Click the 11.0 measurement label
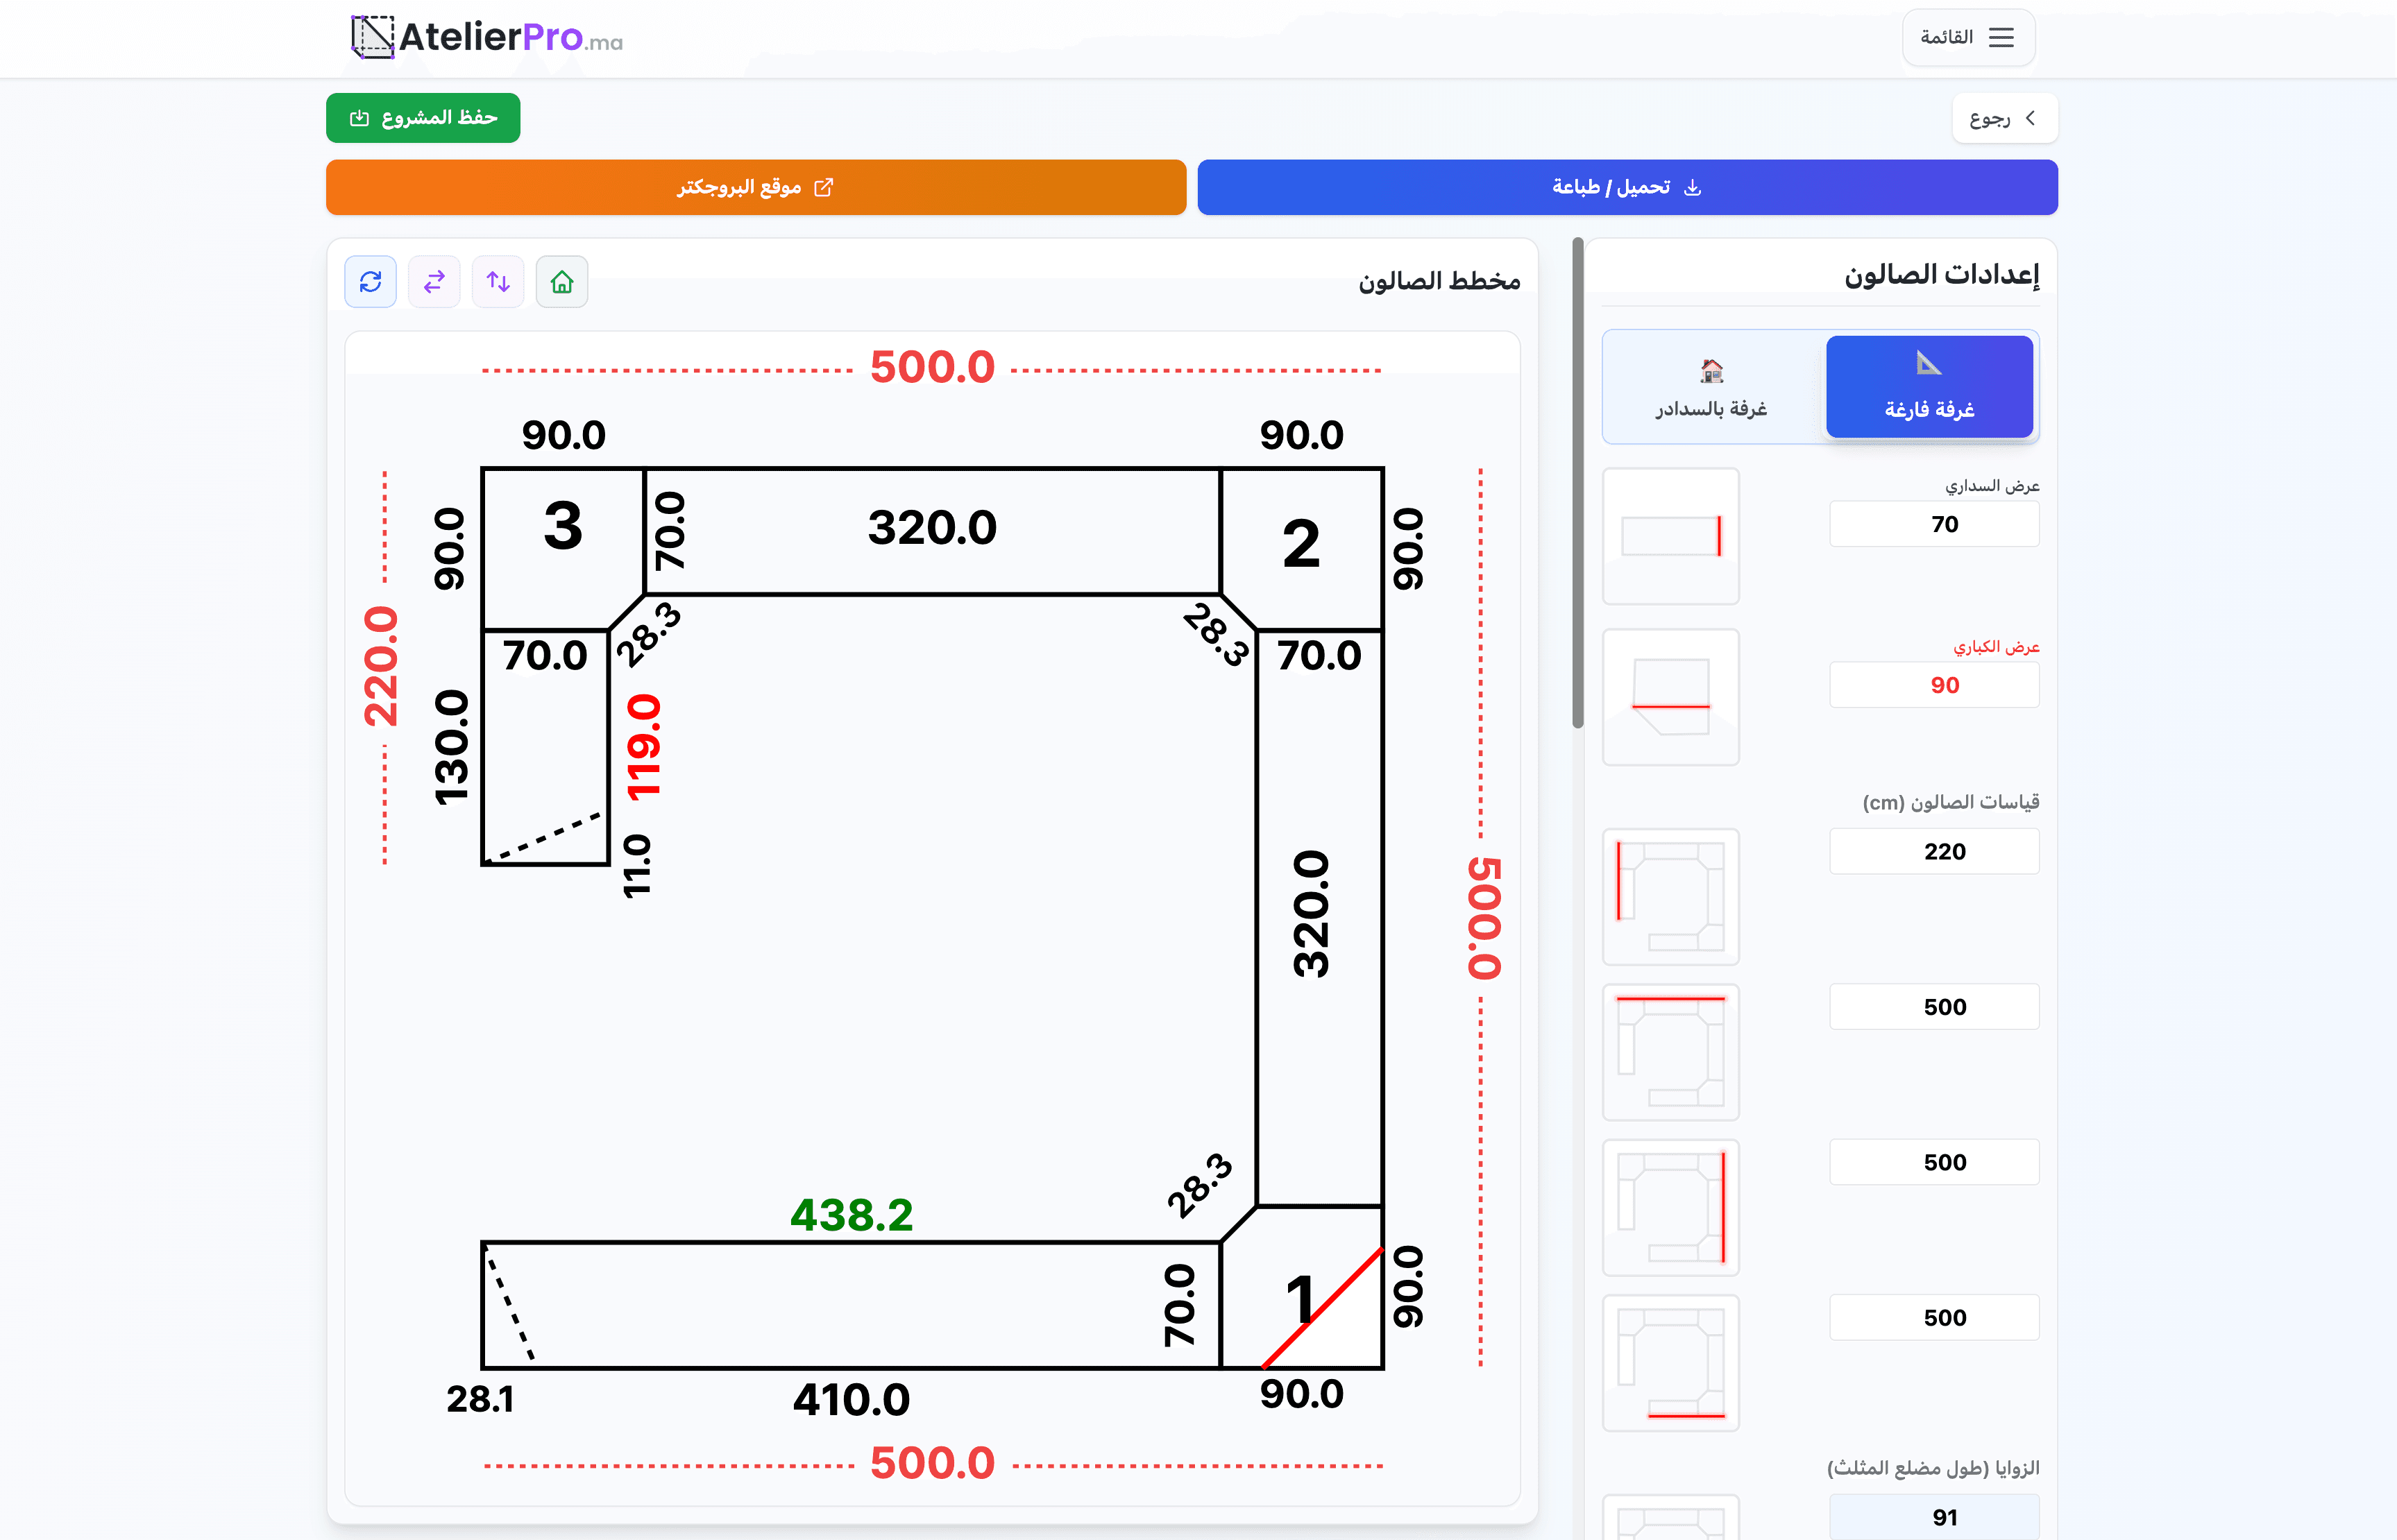 637,867
